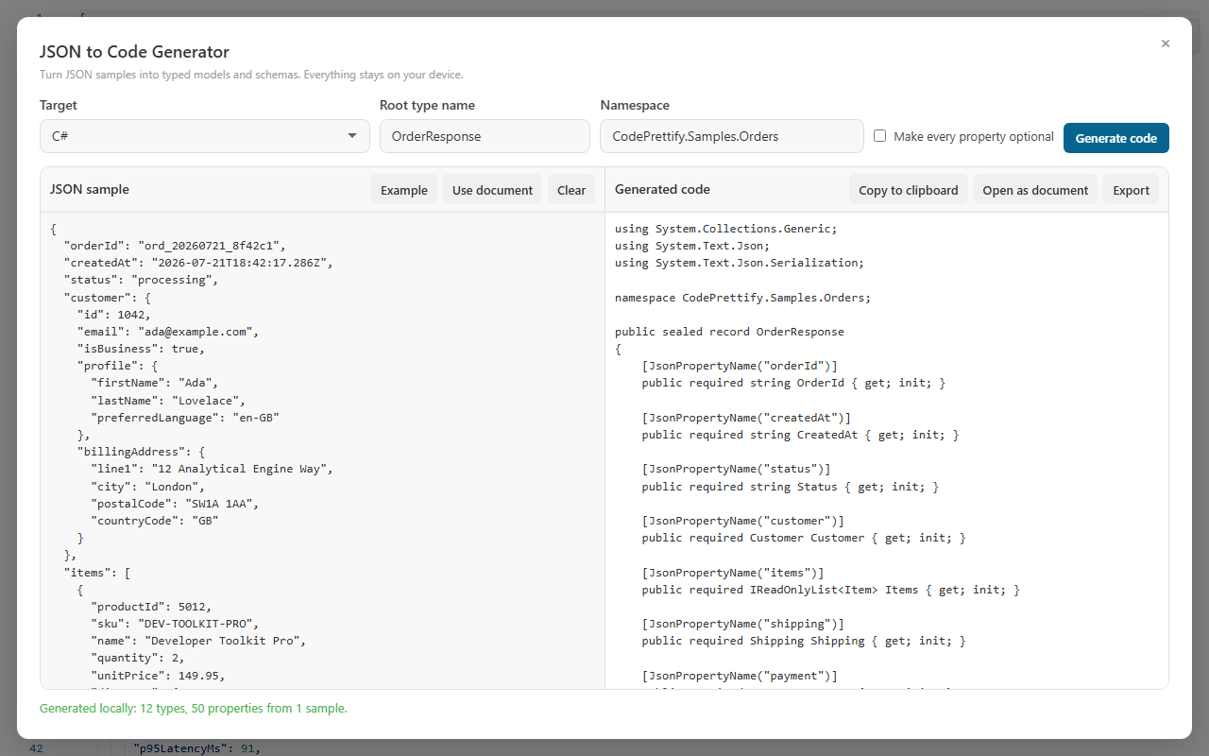This screenshot has height=756, width=1209.
Task: Click the "productId": 5012 line
Action: [151, 607]
